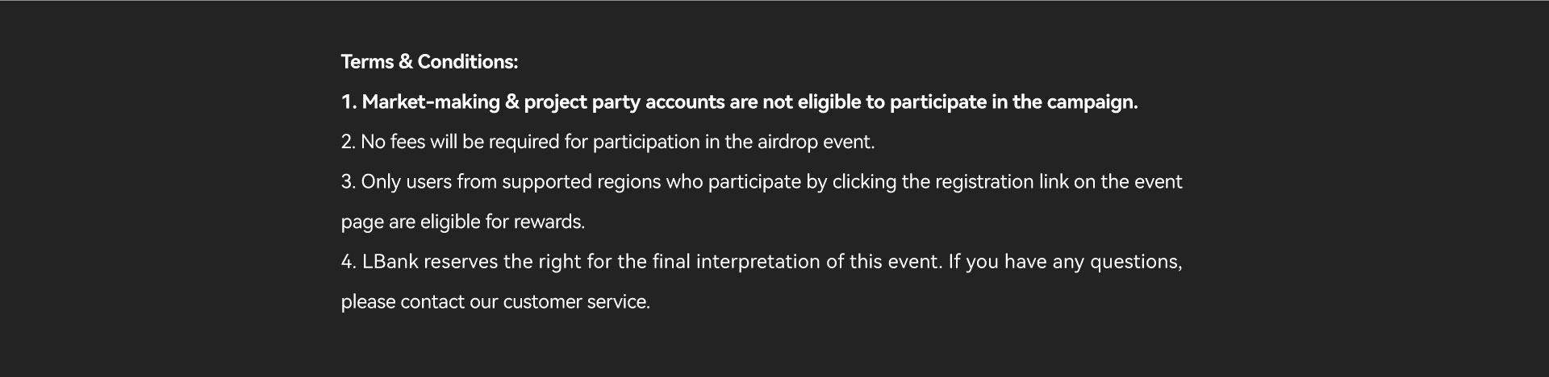Click "please contact our customer service" line
1549x377 pixels.
[x=495, y=302]
